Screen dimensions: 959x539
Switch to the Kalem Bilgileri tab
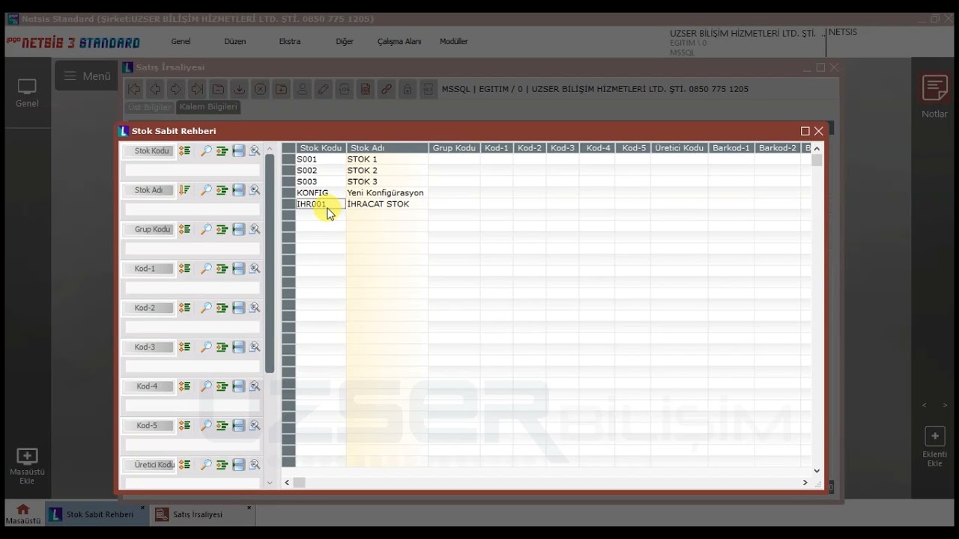pos(208,107)
